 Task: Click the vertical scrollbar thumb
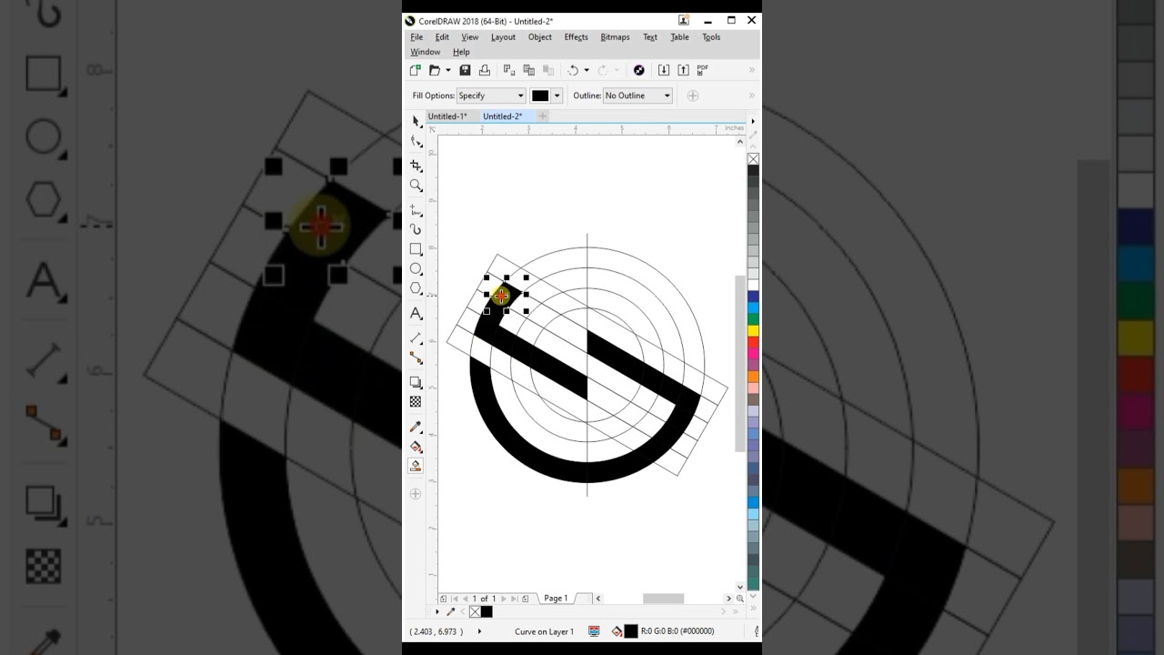click(739, 363)
